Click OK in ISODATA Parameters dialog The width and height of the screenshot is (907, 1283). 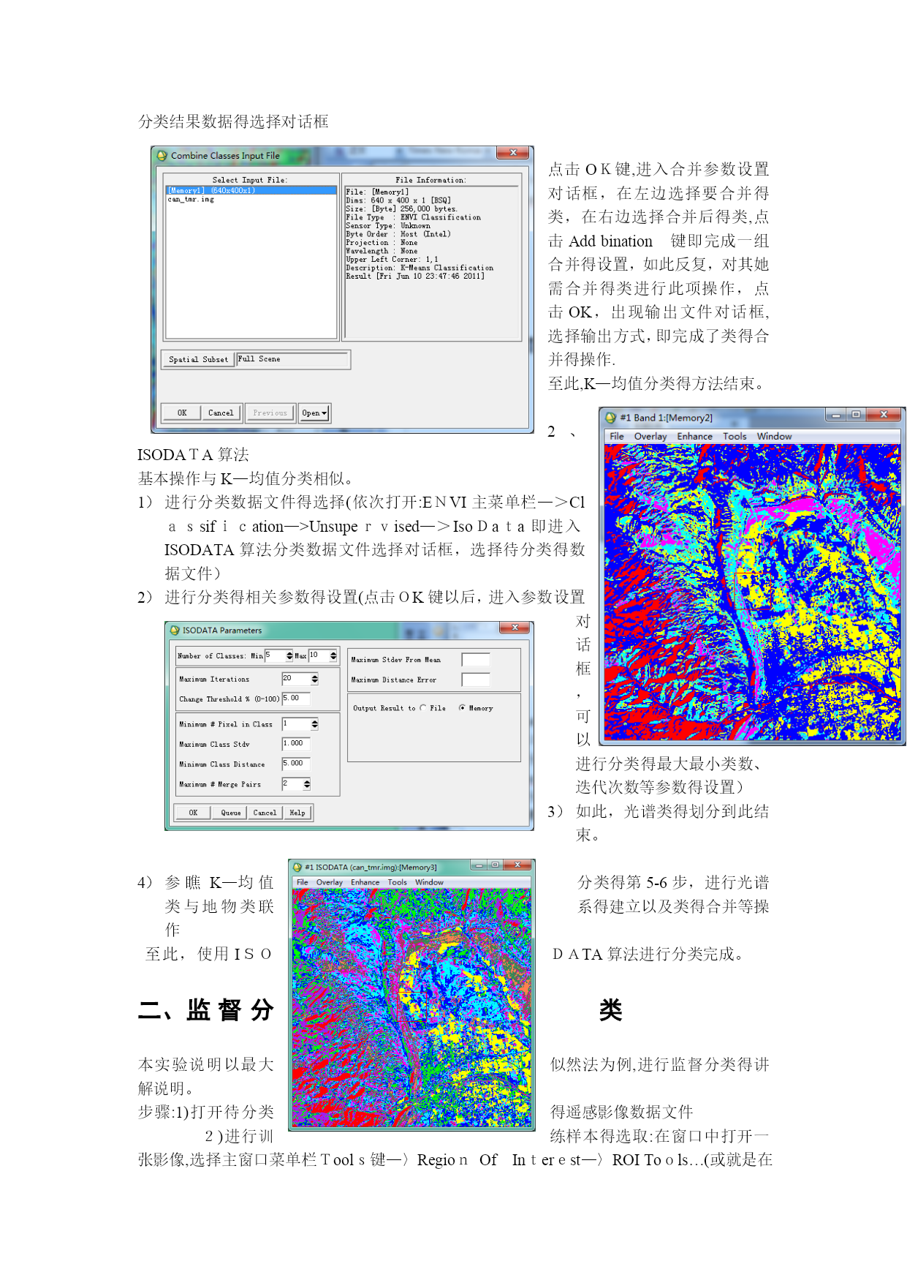click(193, 813)
